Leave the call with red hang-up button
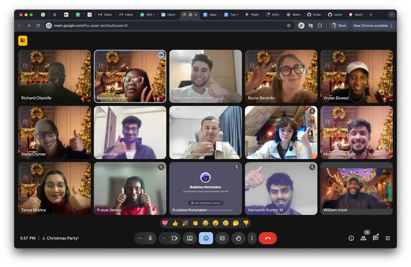 [x=268, y=238]
